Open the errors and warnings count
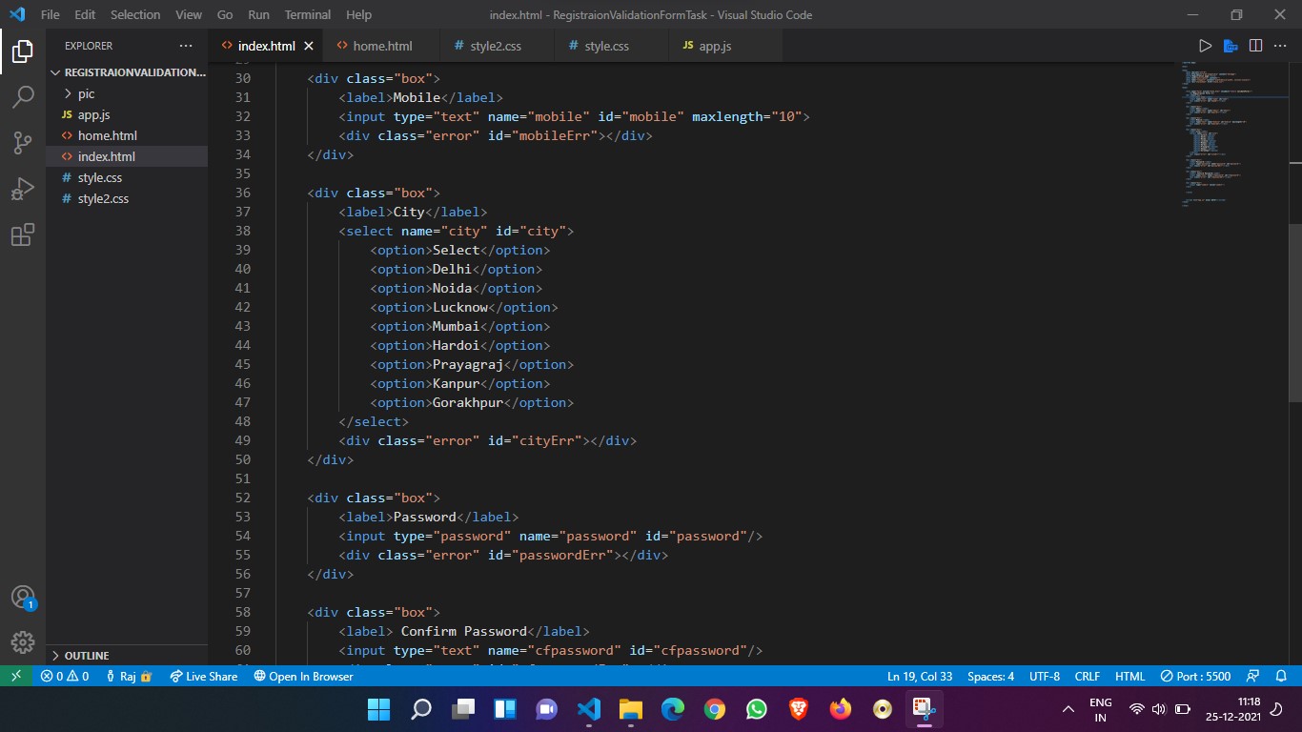The image size is (1302, 732). 65,676
